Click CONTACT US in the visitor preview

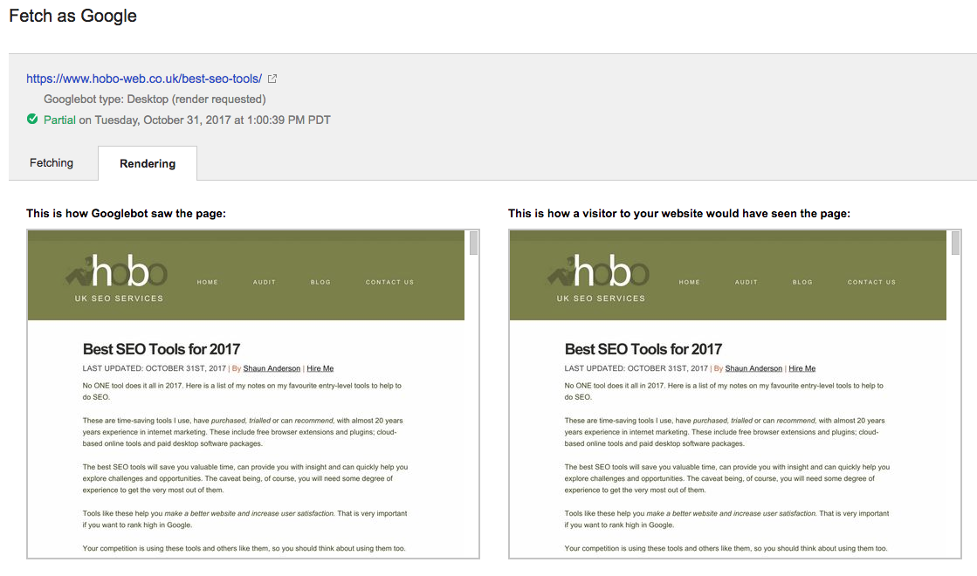871,282
